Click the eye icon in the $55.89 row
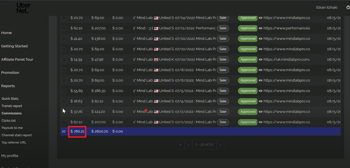 pos(261,91)
